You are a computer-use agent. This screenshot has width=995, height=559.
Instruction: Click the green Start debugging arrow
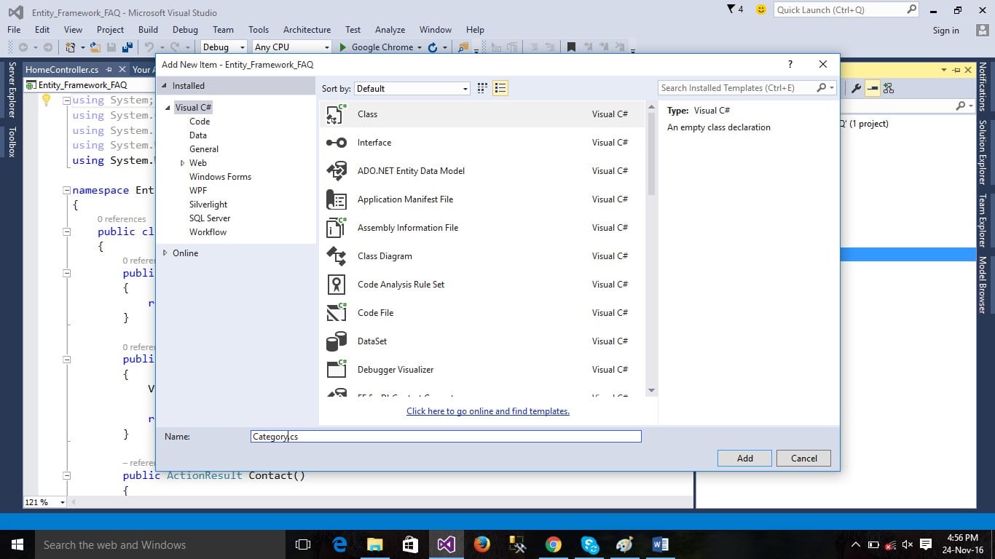pyautogui.click(x=344, y=47)
